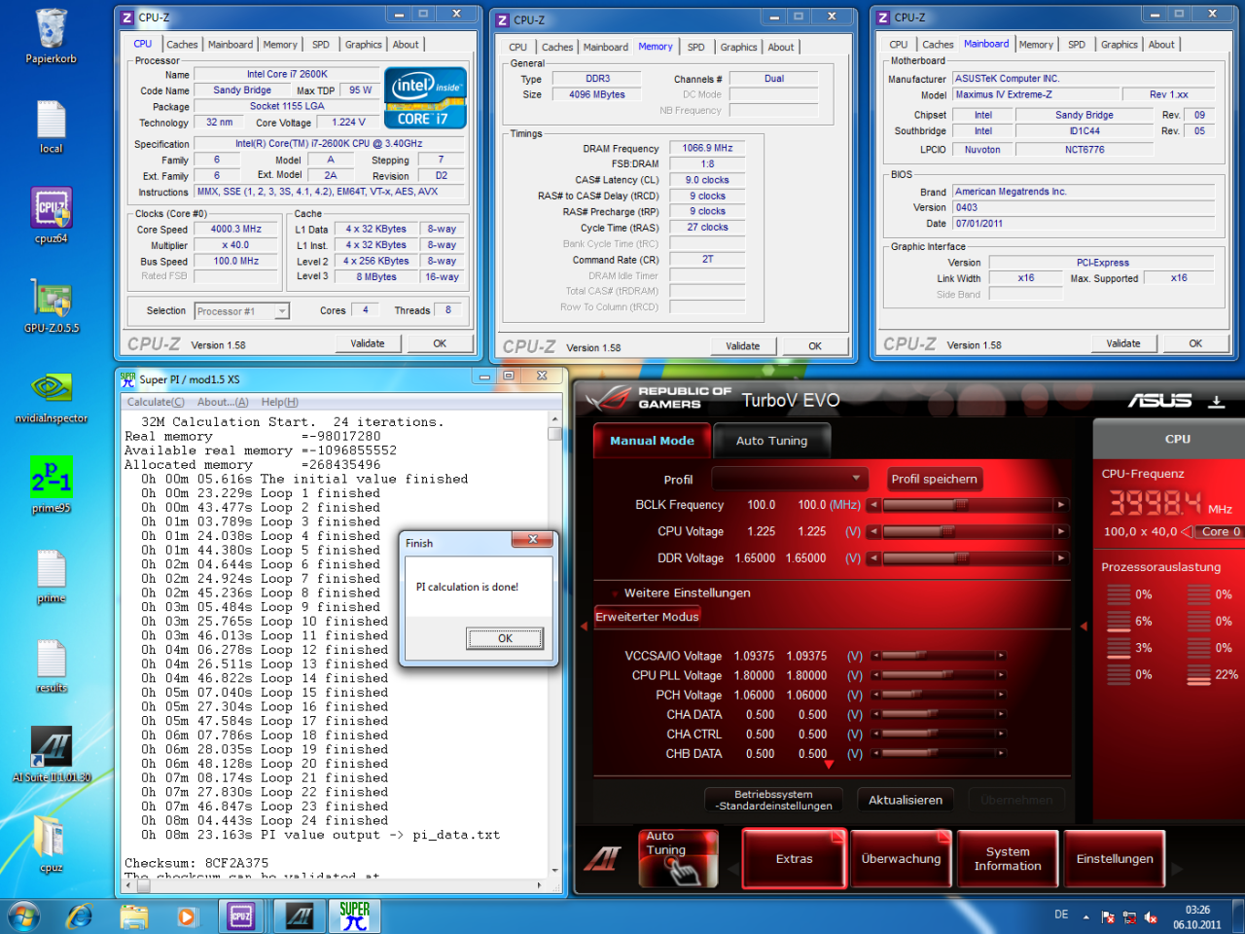This screenshot has height=934, width=1245.
Task: Click Betriebssystem-Standardeinstellungen button
Action: click(x=774, y=800)
